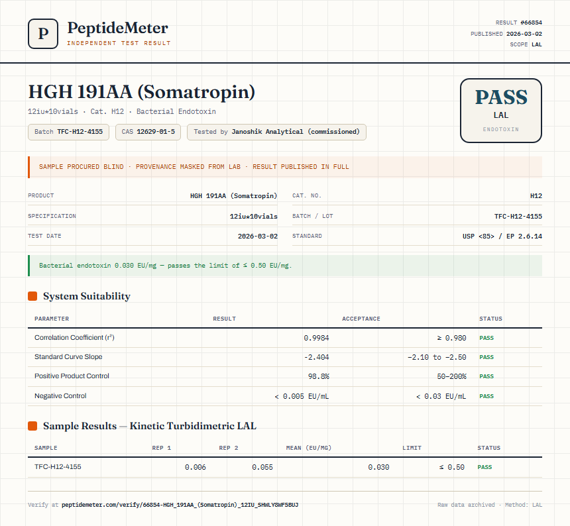Click the < 0.03 EU/mL acceptance value
This screenshot has width=570, height=526.
point(441,396)
